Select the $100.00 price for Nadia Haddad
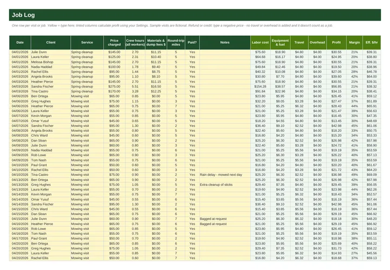Viewport: 390px width, 270px height. (114, 67)
